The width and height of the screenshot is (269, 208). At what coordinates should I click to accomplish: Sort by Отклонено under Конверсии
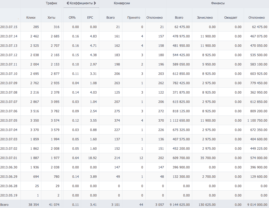[x=154, y=18]
